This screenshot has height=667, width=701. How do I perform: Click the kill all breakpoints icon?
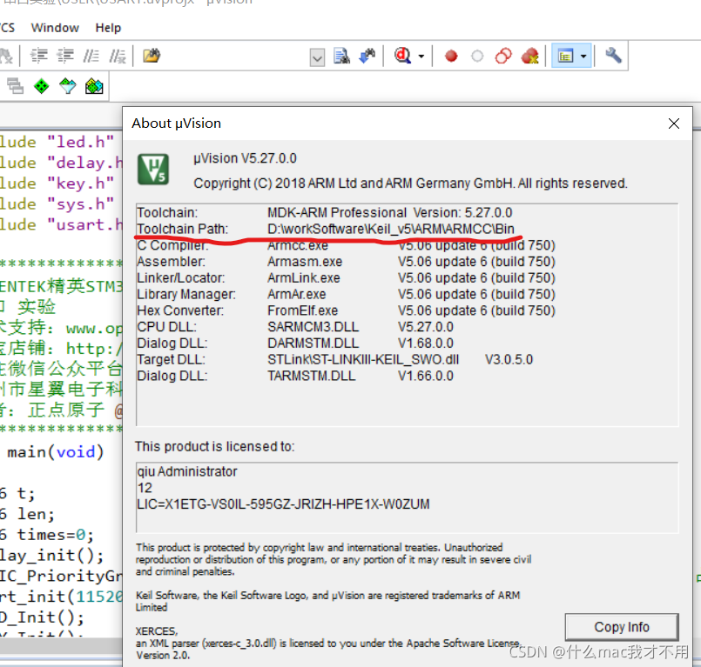pyautogui.click(x=529, y=57)
